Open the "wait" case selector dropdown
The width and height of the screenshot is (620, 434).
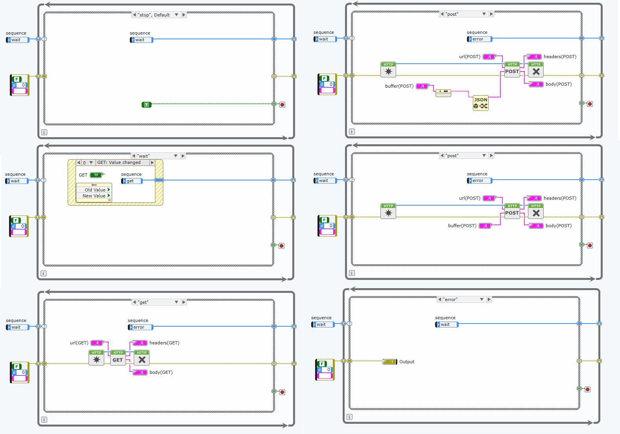pos(176,156)
